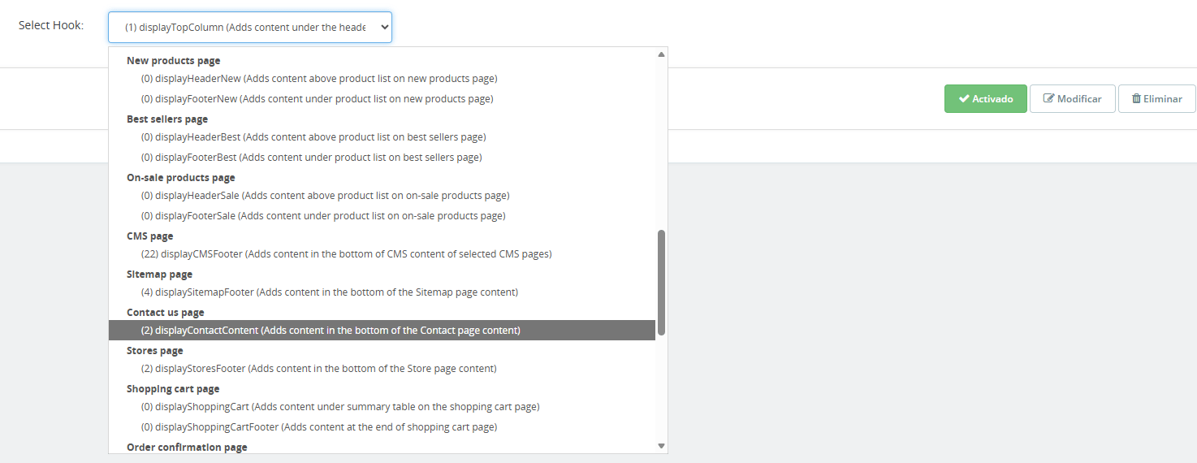Screen dimensions: 1197x463
Task: Choose displayHeaderBest from the list
Action: (313, 137)
